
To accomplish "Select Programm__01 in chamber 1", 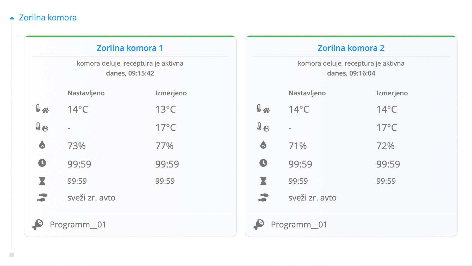I will [x=78, y=225].
